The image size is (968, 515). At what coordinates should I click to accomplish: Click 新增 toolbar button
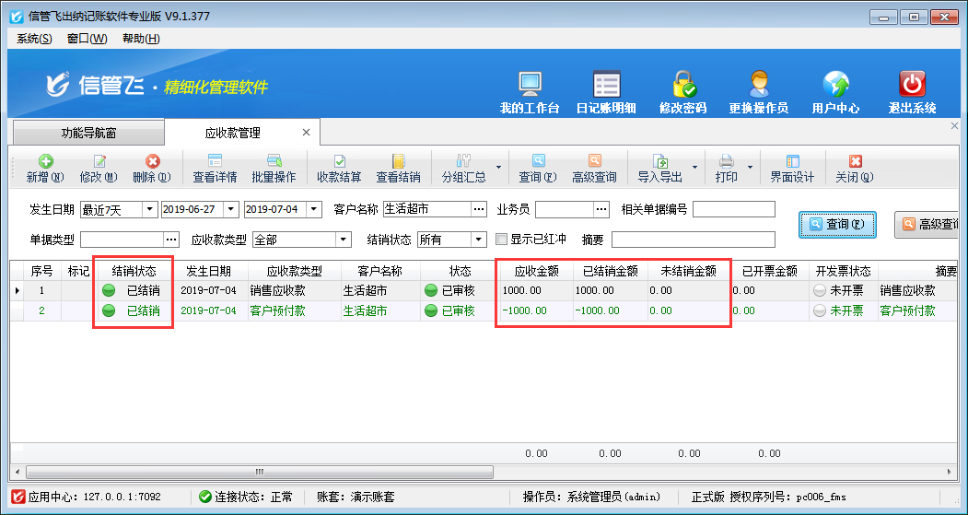pos(44,169)
